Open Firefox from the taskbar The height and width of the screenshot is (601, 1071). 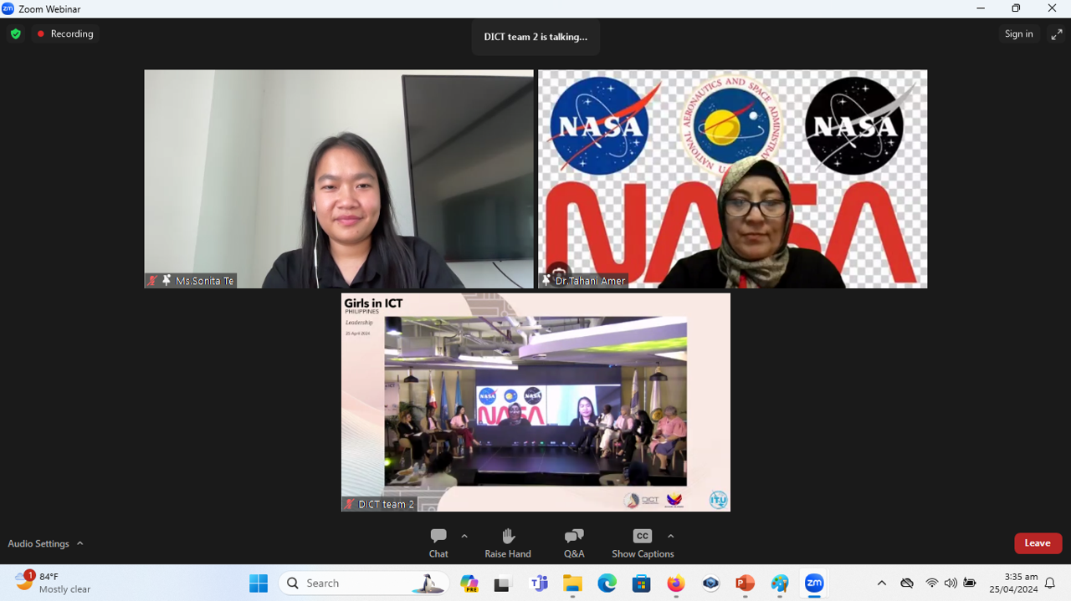tap(676, 583)
